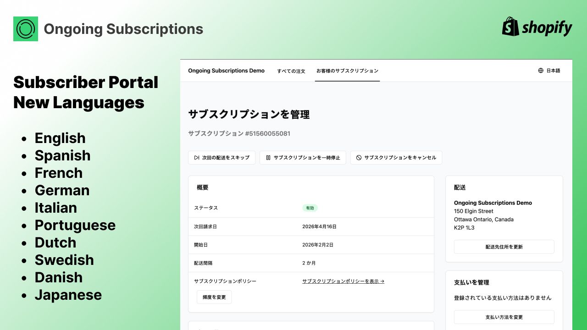Click the address line 150 Elgin Street
The height and width of the screenshot is (330, 587).
tap(474, 211)
